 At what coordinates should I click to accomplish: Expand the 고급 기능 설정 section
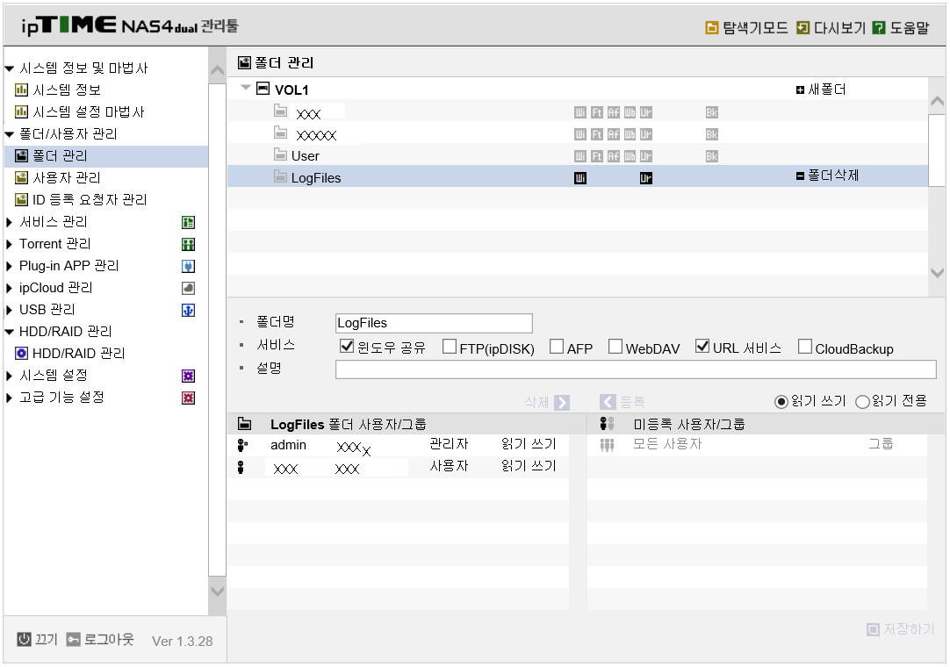9,398
